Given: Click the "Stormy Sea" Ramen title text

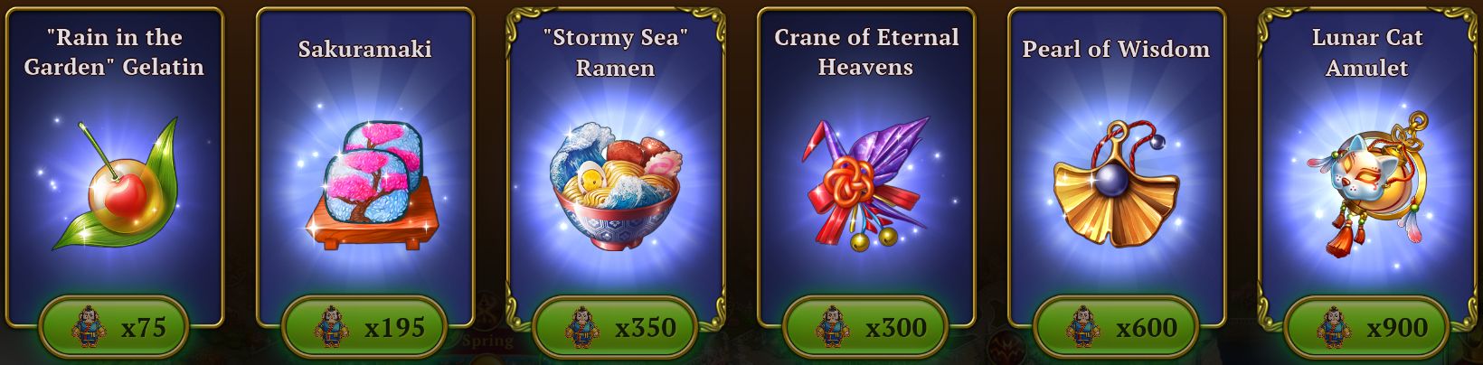Looking at the screenshot, I should [615, 52].
